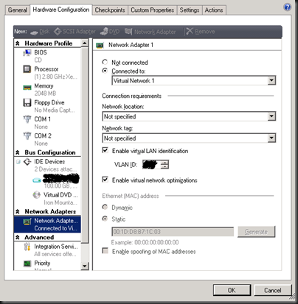Click the Cancel button

click(x=272, y=290)
